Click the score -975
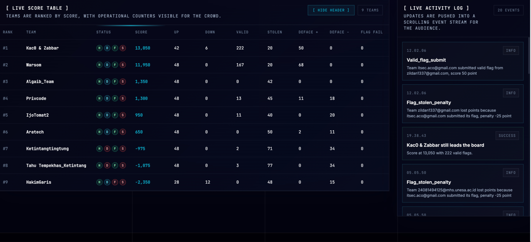This screenshot has width=531, height=242. [140, 149]
